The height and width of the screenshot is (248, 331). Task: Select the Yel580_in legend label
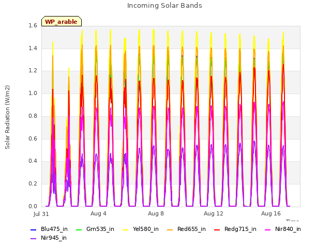(x=146, y=229)
